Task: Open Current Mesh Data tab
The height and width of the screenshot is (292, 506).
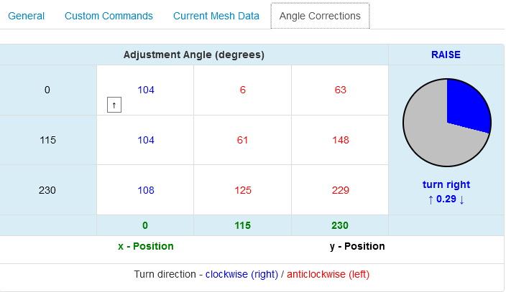Action: pyautogui.click(x=216, y=16)
